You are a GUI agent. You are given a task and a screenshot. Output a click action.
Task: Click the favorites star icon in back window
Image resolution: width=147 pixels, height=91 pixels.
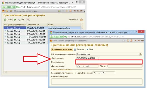11,11
